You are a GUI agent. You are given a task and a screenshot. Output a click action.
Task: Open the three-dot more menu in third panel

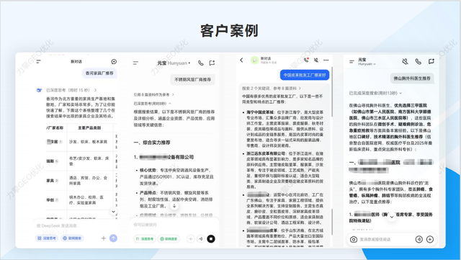coord(326,60)
